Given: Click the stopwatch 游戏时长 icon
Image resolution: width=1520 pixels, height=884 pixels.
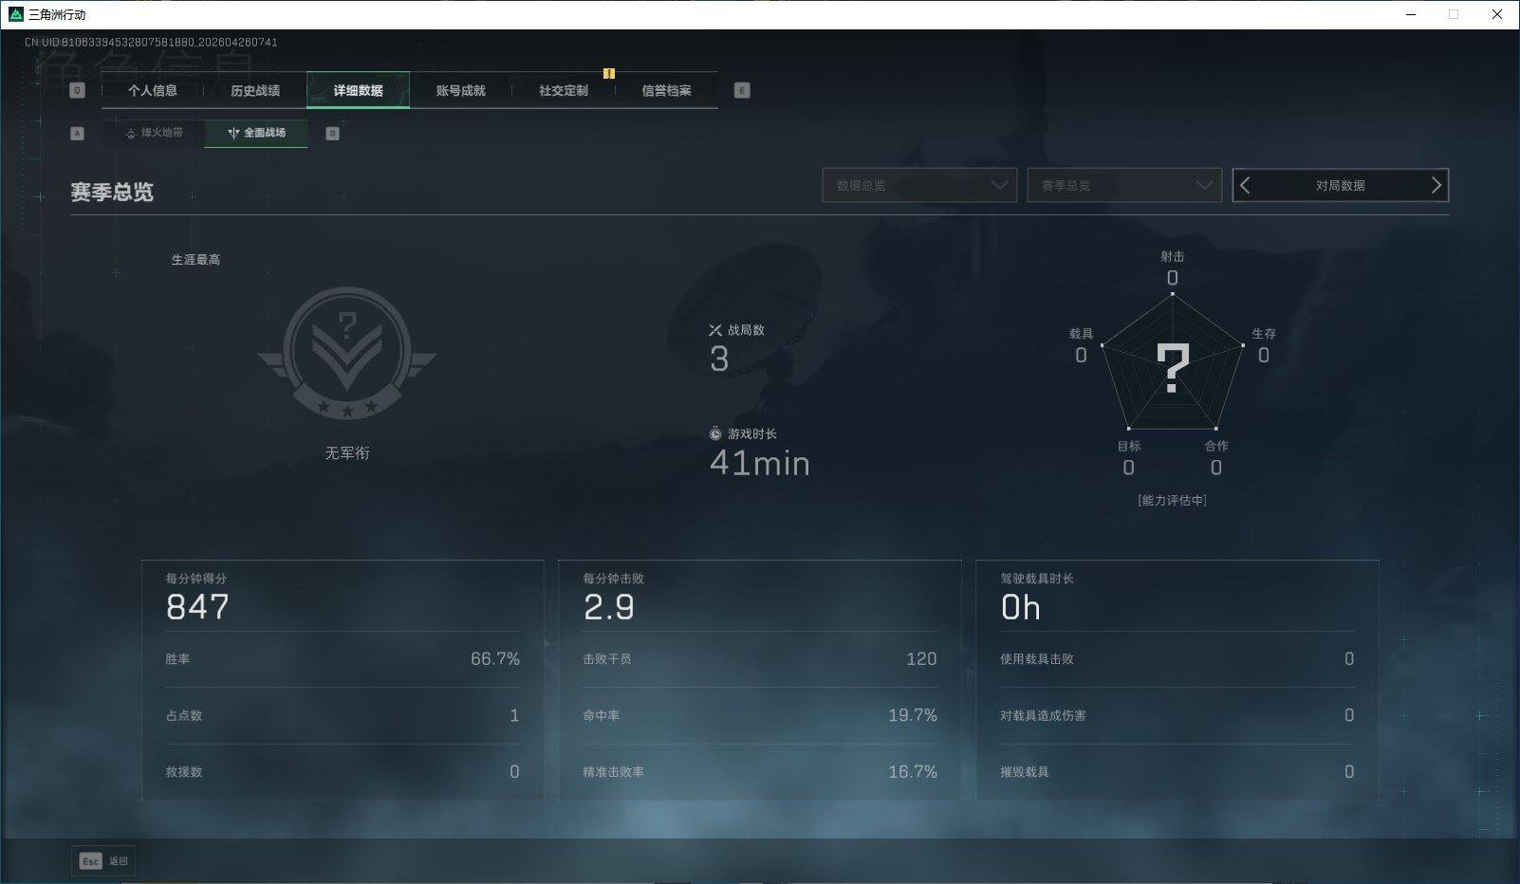Looking at the screenshot, I should 715,433.
